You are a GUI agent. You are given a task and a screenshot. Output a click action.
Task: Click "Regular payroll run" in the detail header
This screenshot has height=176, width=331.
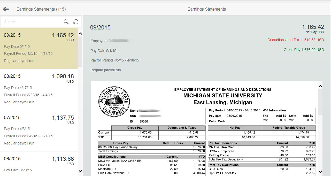(106, 70)
